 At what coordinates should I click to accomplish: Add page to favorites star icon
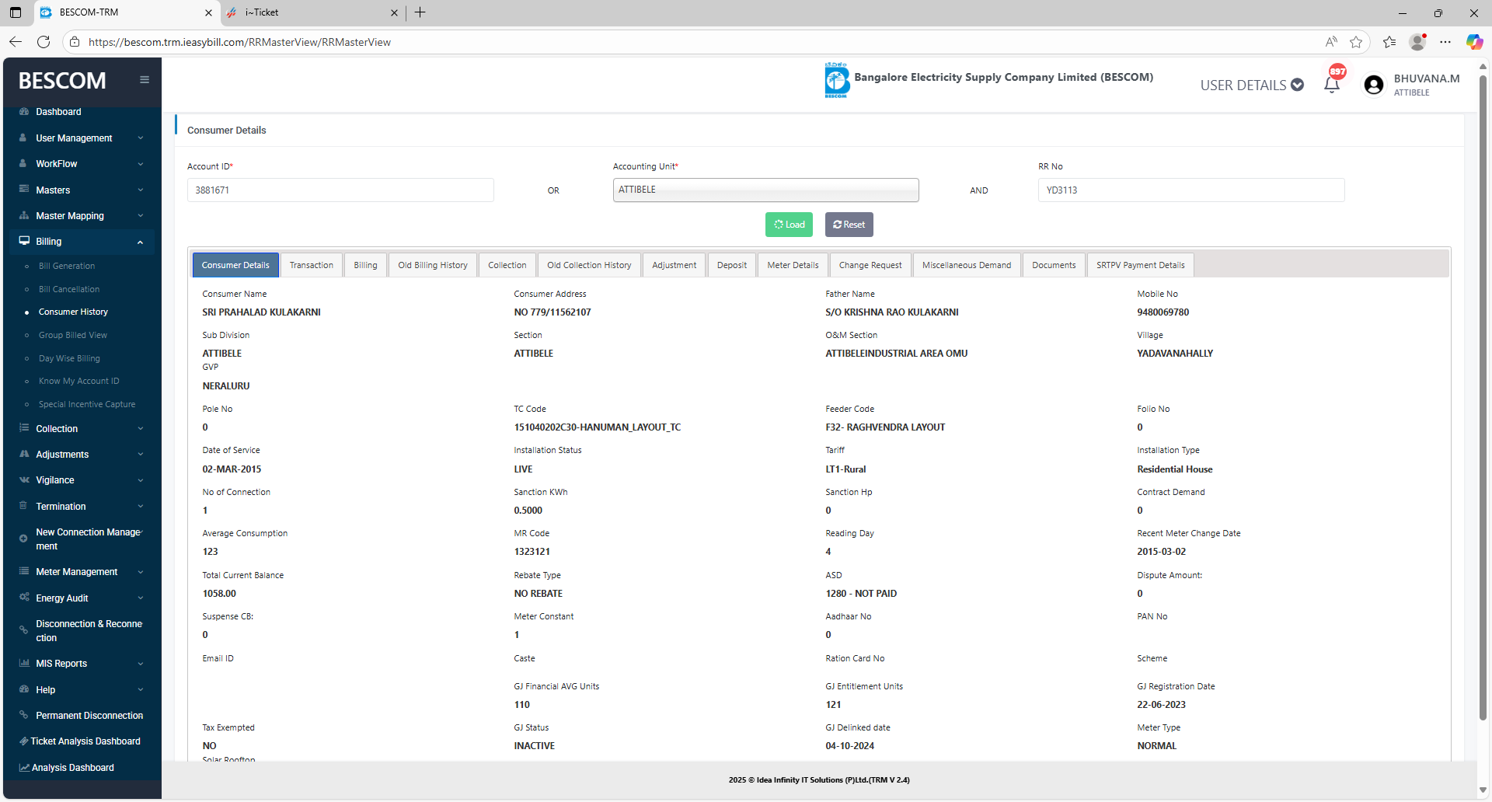tap(1356, 42)
